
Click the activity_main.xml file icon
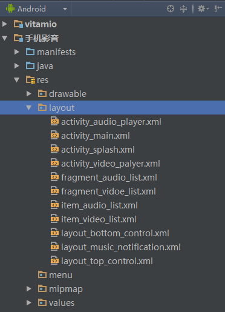[54, 135]
